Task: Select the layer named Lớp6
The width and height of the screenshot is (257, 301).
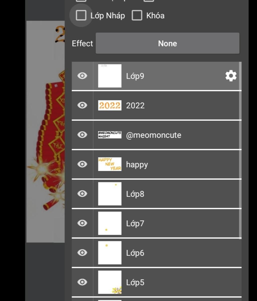Action: [135, 253]
